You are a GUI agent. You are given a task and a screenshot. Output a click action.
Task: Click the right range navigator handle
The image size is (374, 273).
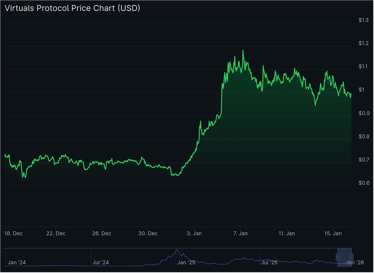pos(351,257)
